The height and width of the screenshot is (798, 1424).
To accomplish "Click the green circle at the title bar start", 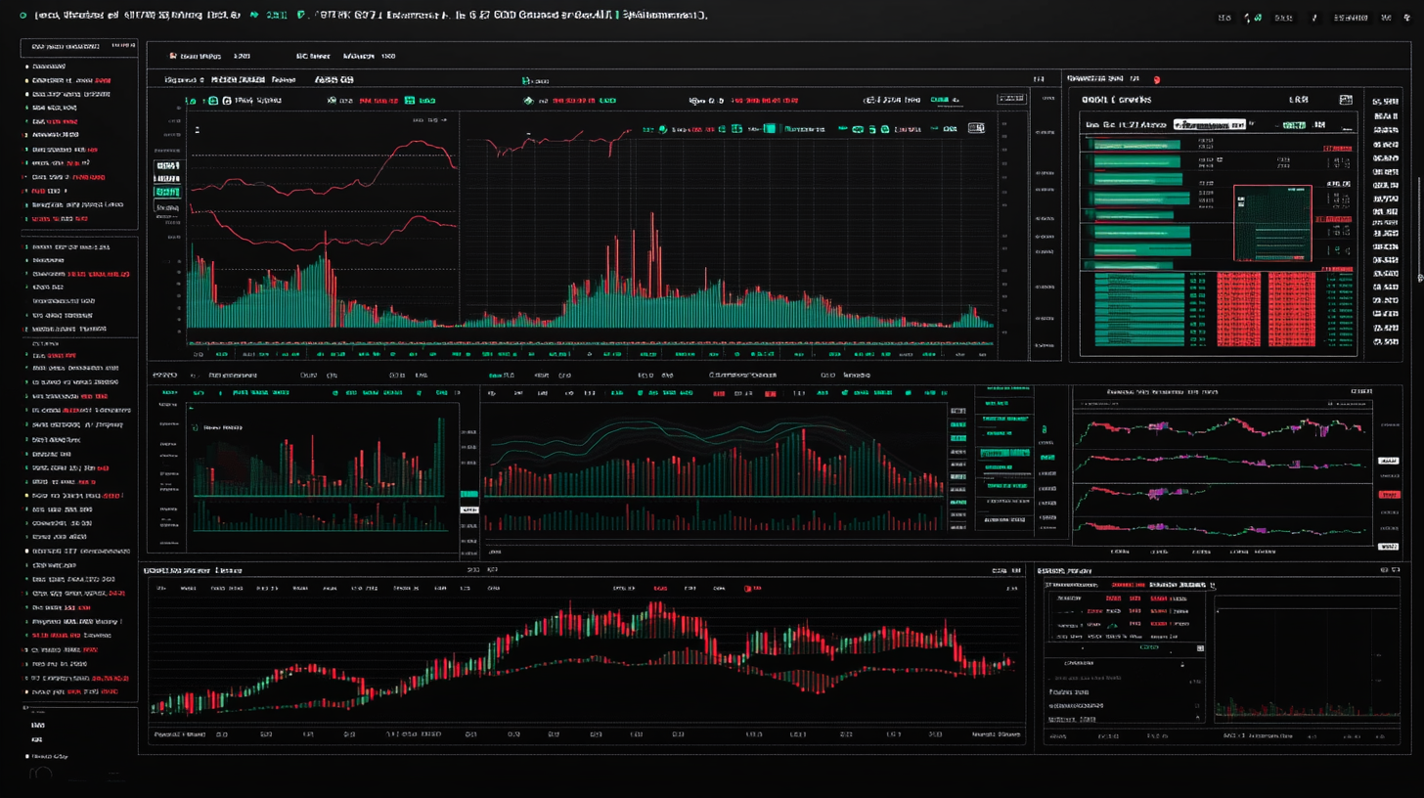I will 23,17.
